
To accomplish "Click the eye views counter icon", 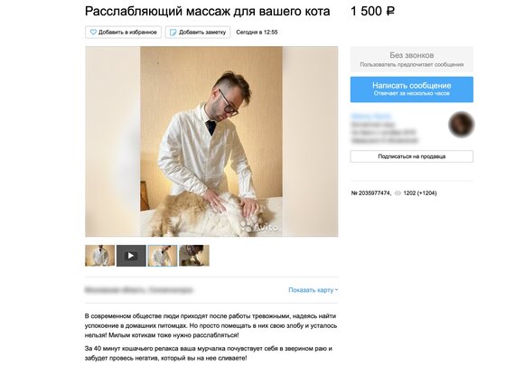I will (398, 193).
